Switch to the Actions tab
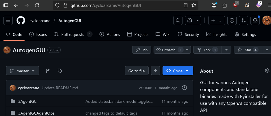The height and width of the screenshot is (116, 271). coord(110,34)
